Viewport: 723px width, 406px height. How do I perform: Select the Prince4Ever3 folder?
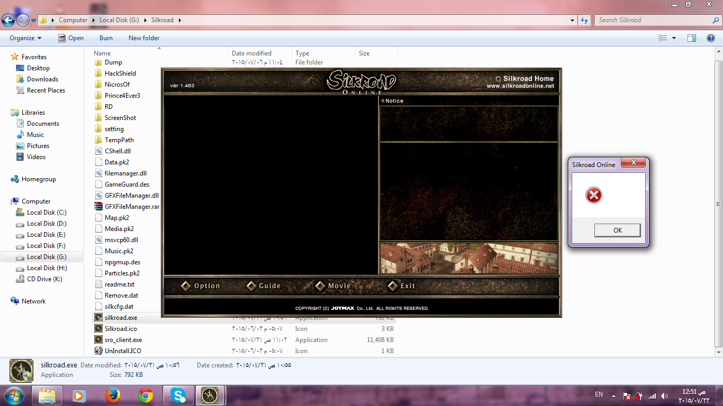click(122, 96)
